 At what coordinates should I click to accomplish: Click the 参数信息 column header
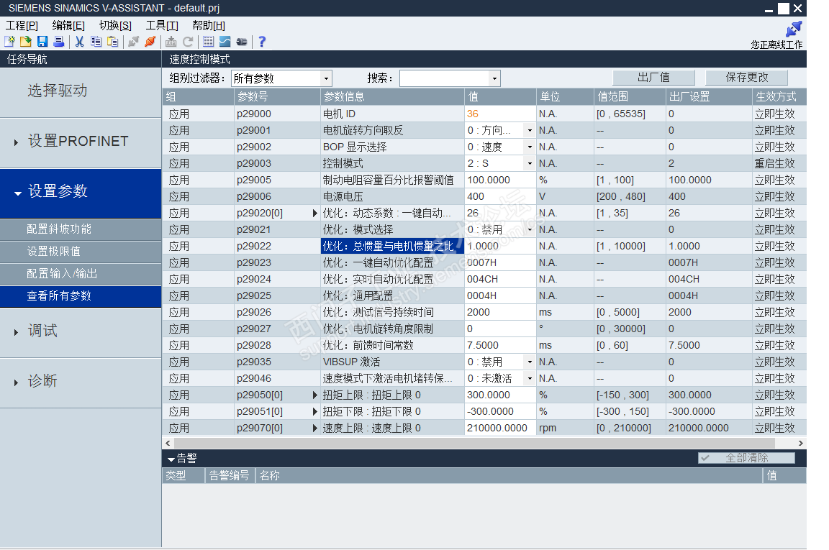click(392, 96)
